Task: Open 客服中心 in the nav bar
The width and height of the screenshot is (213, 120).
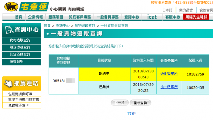Action: [x=172, y=17]
